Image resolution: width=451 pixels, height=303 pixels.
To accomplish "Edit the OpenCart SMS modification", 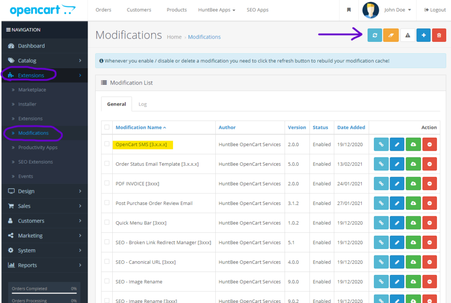I will point(397,144).
